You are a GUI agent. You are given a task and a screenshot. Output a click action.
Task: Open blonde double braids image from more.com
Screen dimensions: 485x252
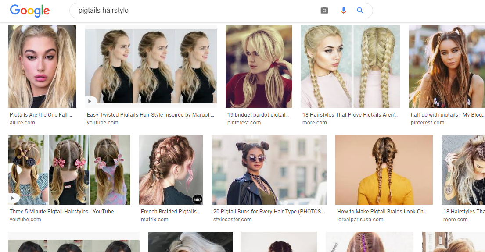(350, 66)
